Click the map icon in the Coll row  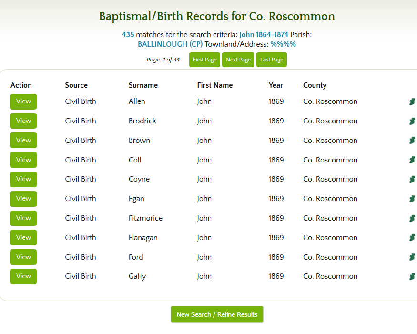(412, 160)
